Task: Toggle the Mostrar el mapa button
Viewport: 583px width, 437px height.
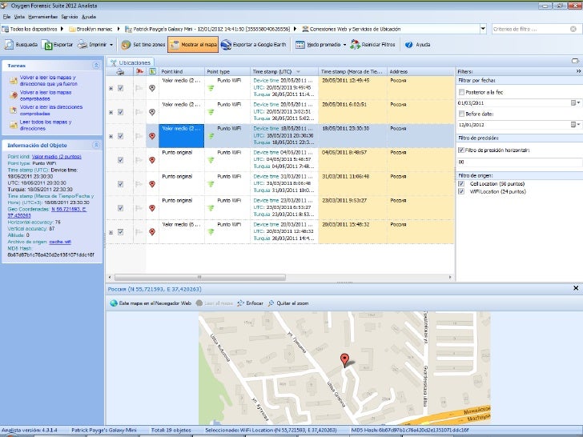Action: (193, 45)
